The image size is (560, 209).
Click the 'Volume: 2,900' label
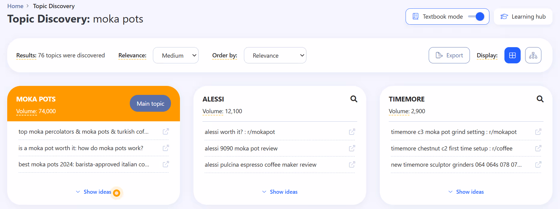click(x=407, y=111)
